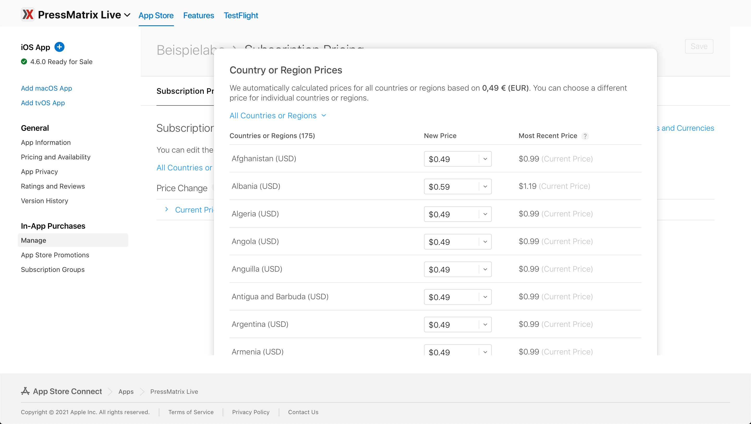The image size is (751, 424).
Task: Click the Add tvOS App link
Action: coord(43,103)
